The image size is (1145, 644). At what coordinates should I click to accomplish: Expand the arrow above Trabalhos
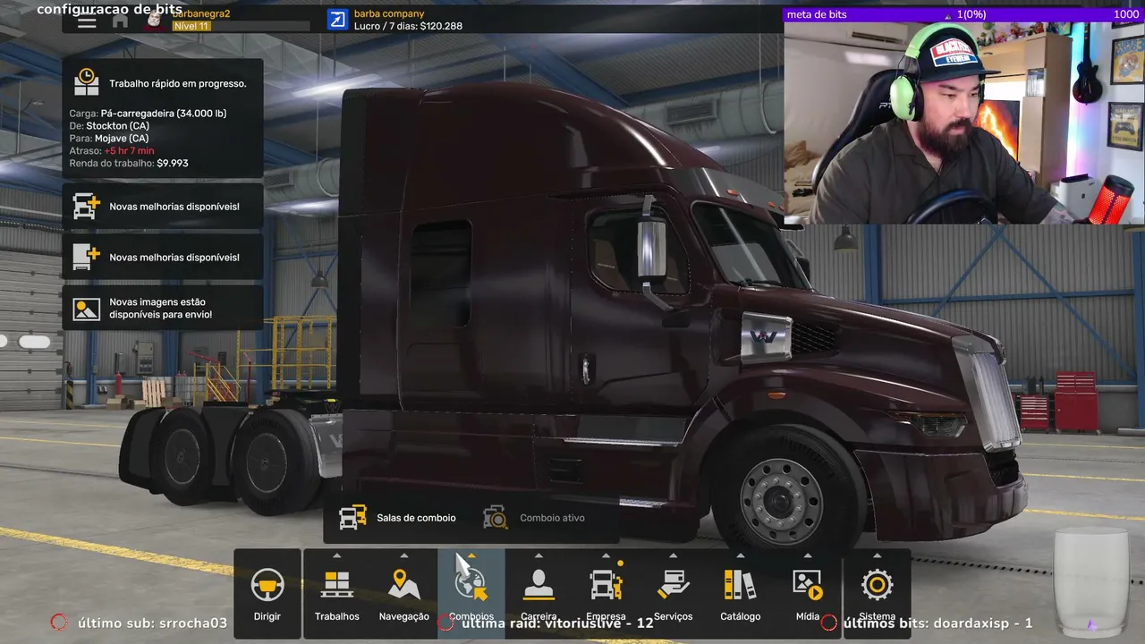click(x=337, y=555)
